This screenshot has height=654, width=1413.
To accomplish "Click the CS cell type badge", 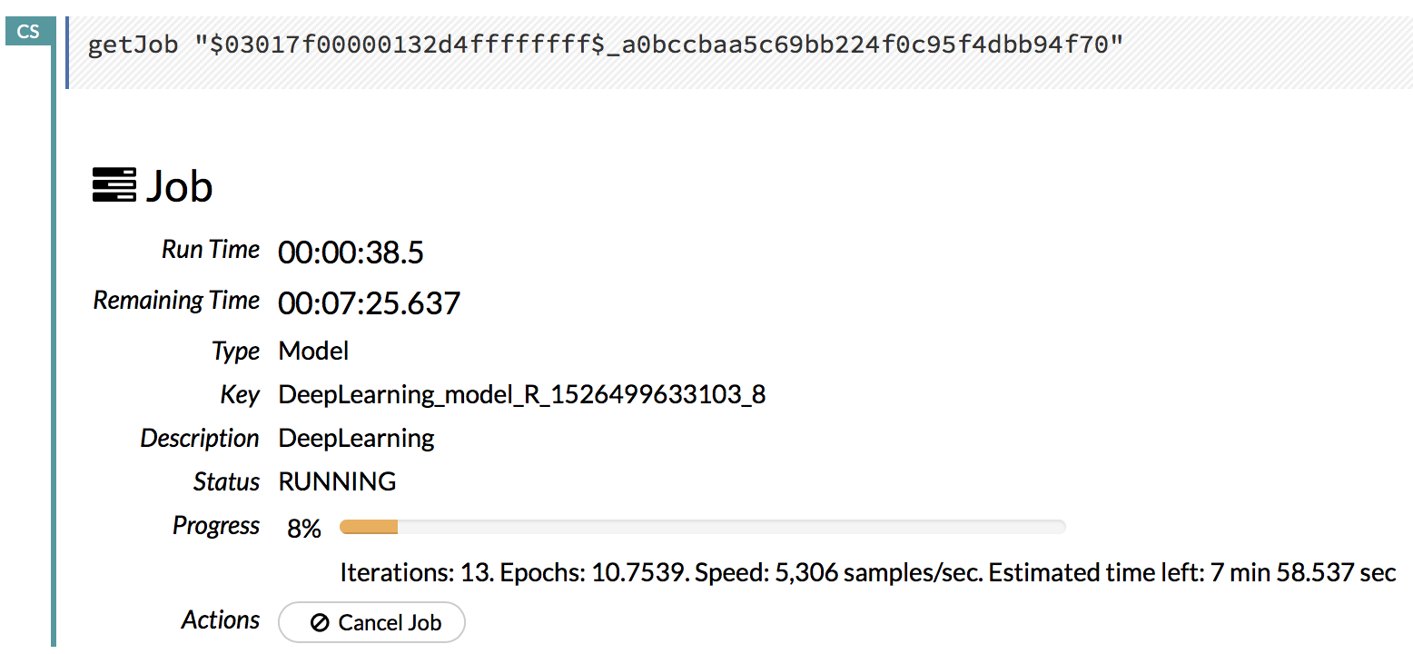I will (28, 31).
